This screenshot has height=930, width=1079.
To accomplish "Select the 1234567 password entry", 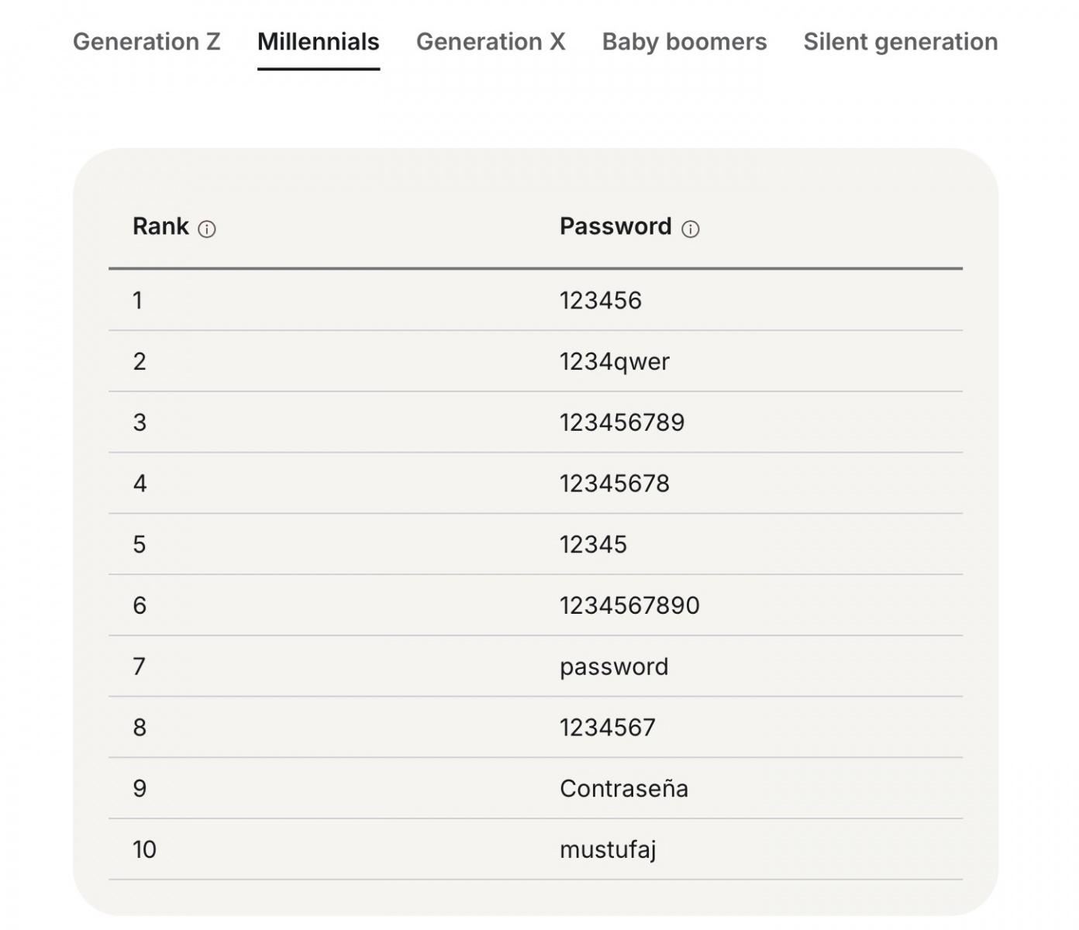I will [x=608, y=728].
